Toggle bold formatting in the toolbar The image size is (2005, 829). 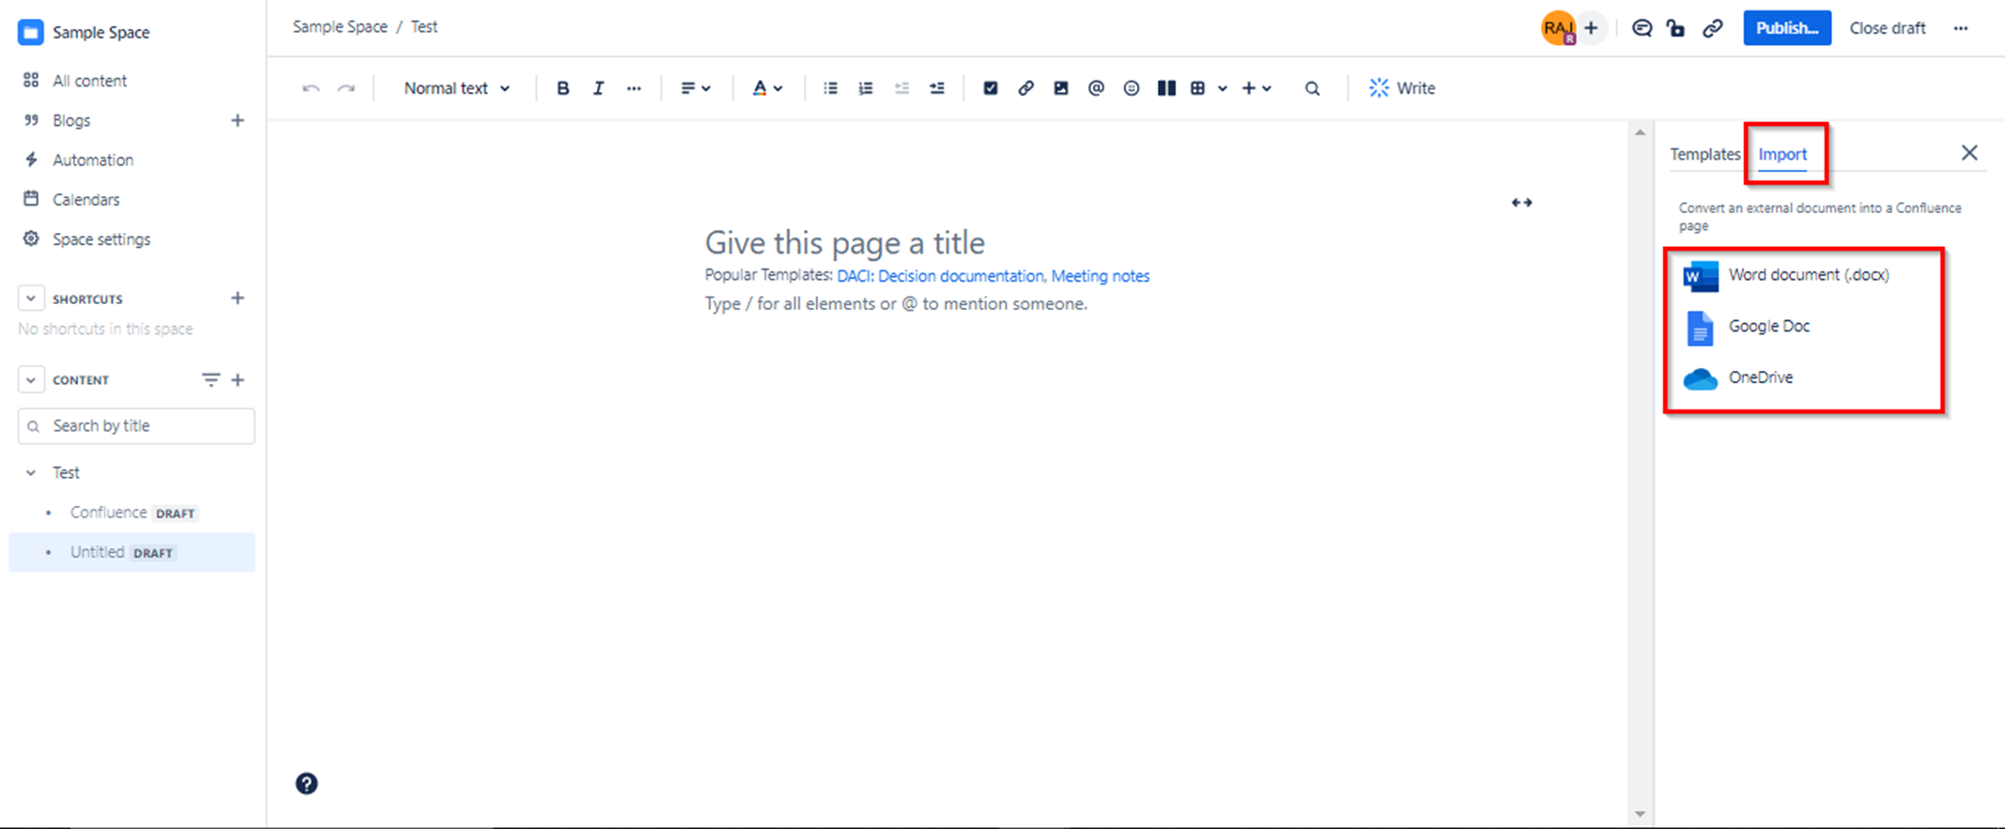pos(563,88)
